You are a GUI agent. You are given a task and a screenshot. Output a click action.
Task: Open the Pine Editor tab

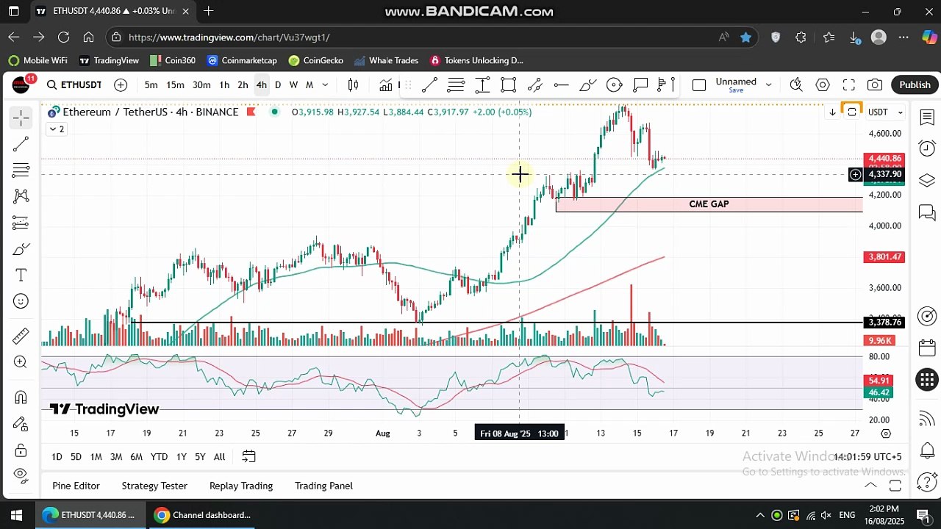[76, 486]
